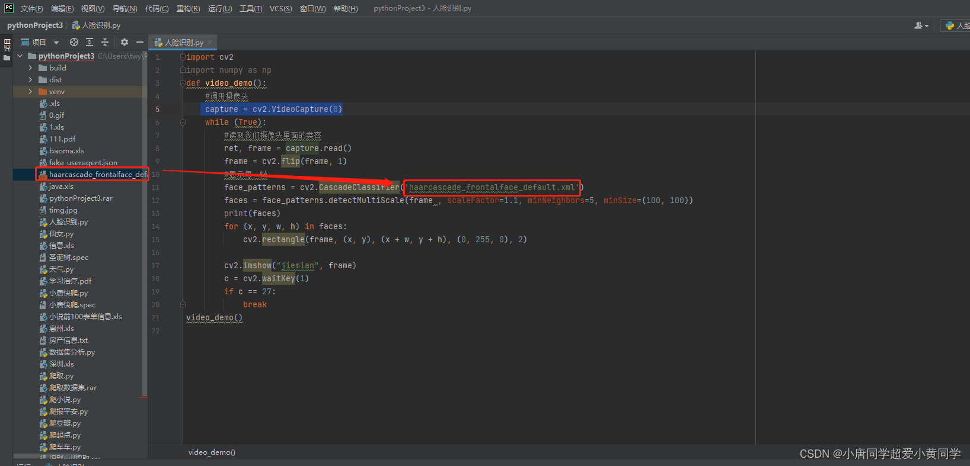Select the baoma.xls file
Viewport: 970px width, 466px height.
[x=80, y=151]
